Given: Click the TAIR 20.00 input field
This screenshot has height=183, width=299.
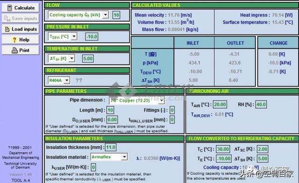Looking at the screenshot, I should point(220,105).
